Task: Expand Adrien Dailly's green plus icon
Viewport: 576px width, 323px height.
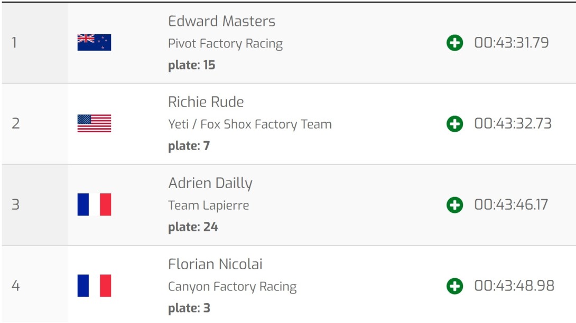Action: tap(454, 205)
